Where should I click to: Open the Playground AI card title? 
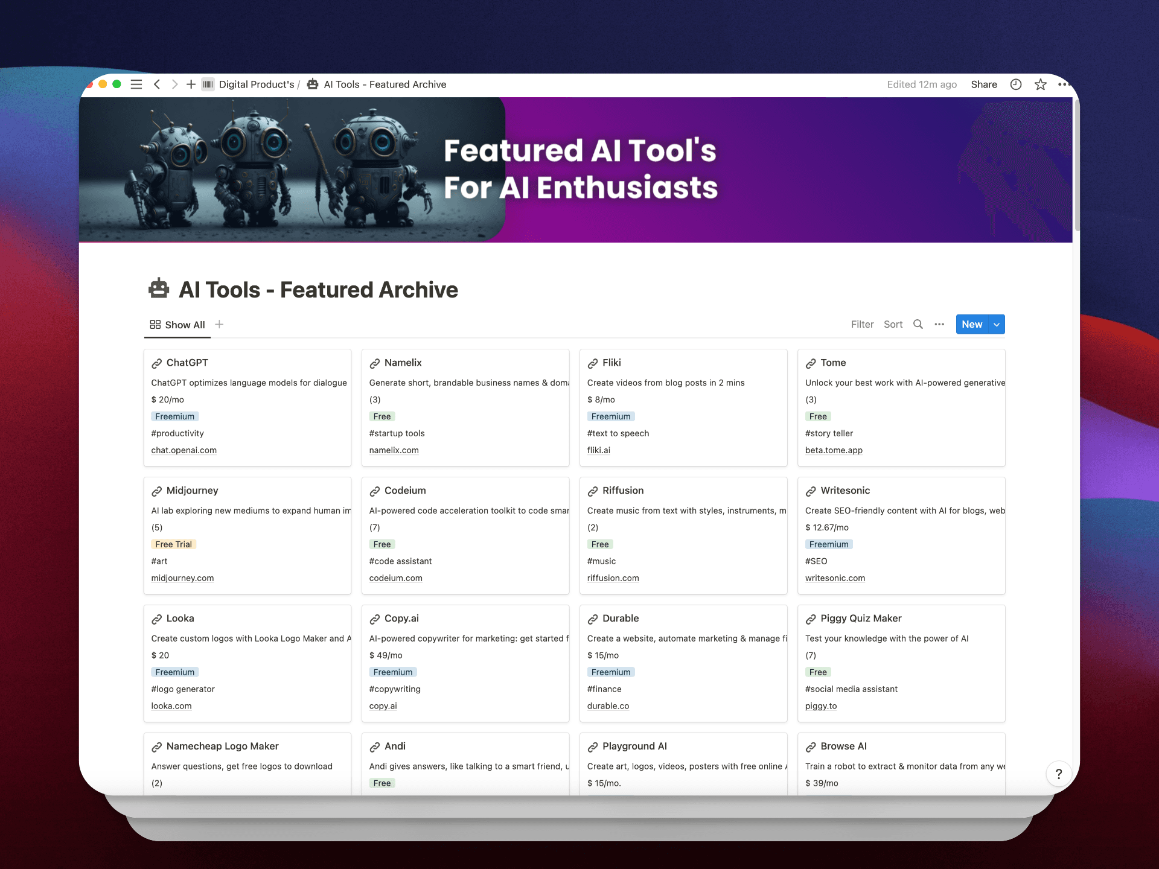tap(634, 746)
